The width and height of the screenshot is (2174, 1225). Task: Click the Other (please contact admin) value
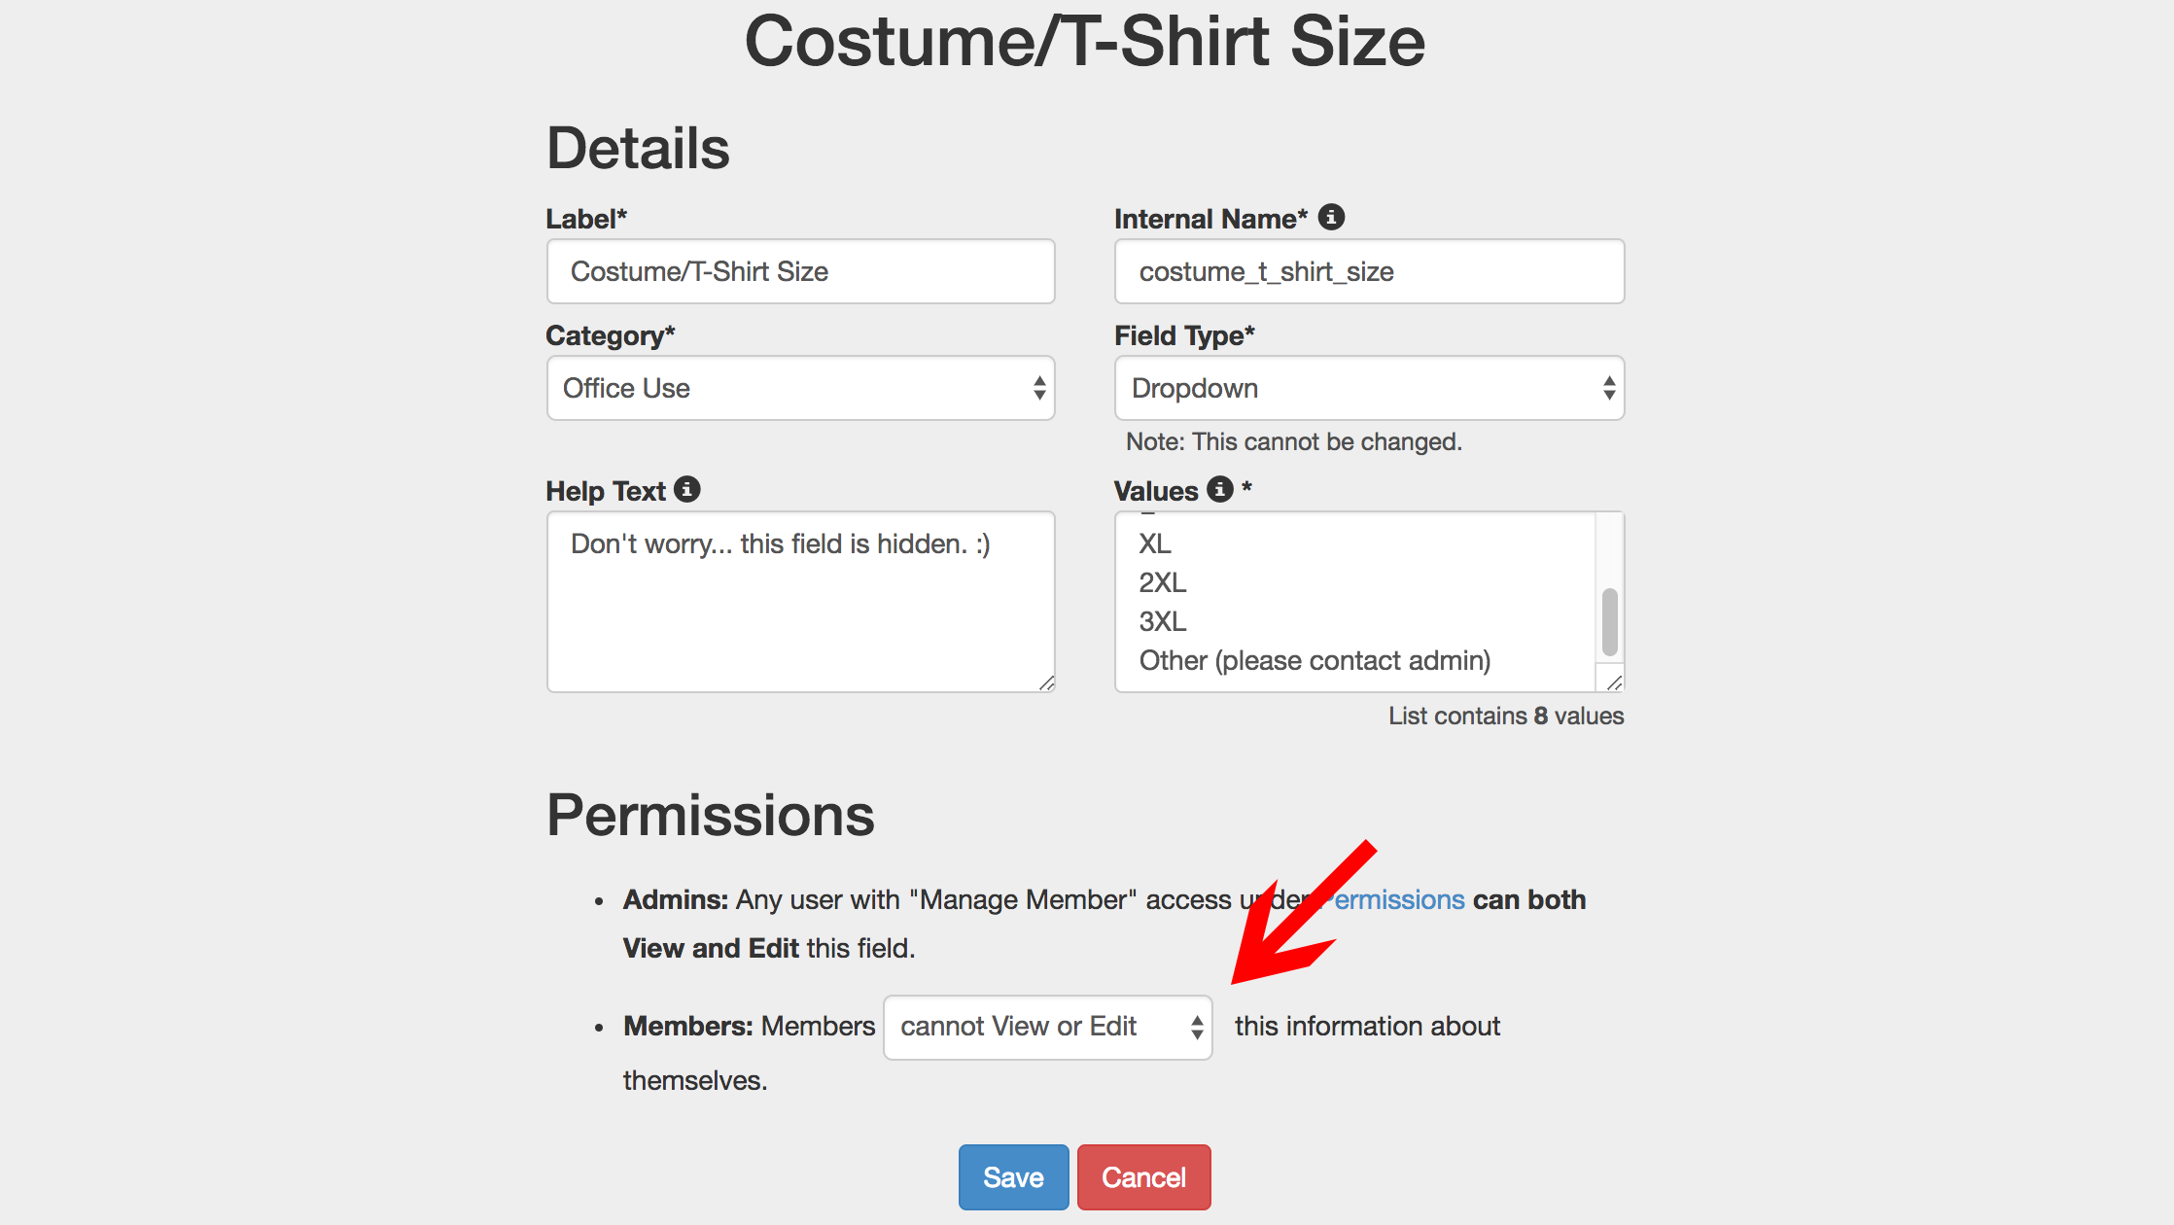point(1315,660)
